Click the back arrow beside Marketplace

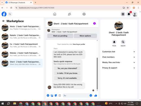point(4,21)
